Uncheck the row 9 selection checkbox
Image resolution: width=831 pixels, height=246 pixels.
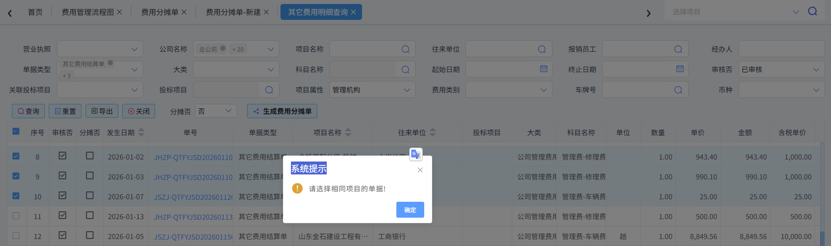[x=16, y=176]
